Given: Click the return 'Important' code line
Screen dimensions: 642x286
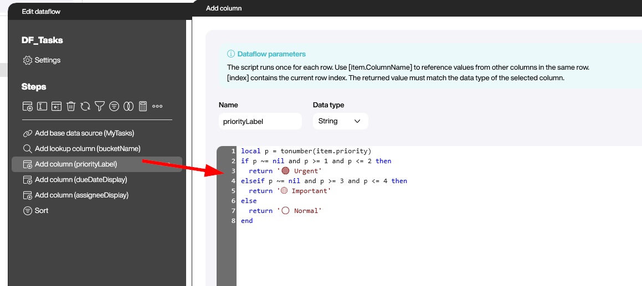Looking at the screenshot, I should pyautogui.click(x=289, y=191).
